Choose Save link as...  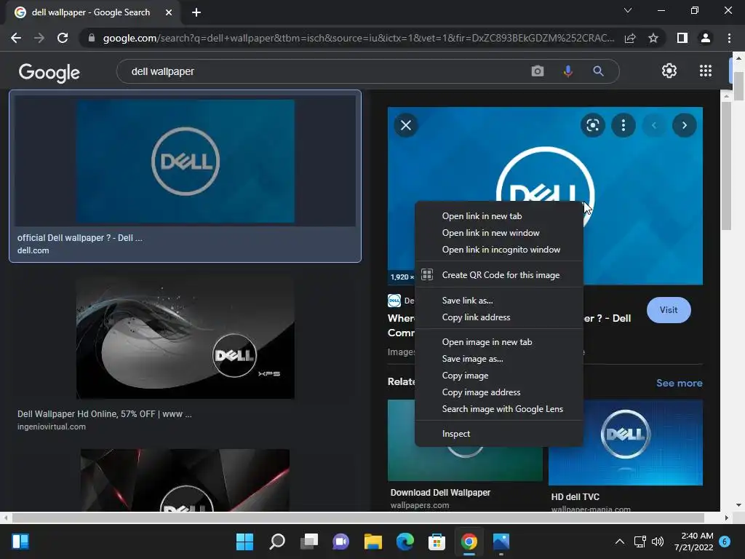499,301
